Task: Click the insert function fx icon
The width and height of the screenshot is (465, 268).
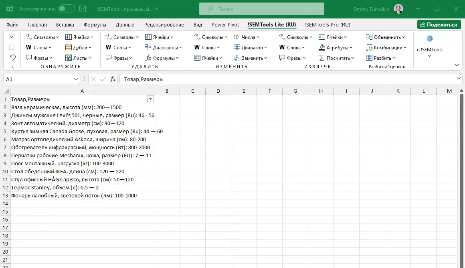Action: click(x=113, y=79)
